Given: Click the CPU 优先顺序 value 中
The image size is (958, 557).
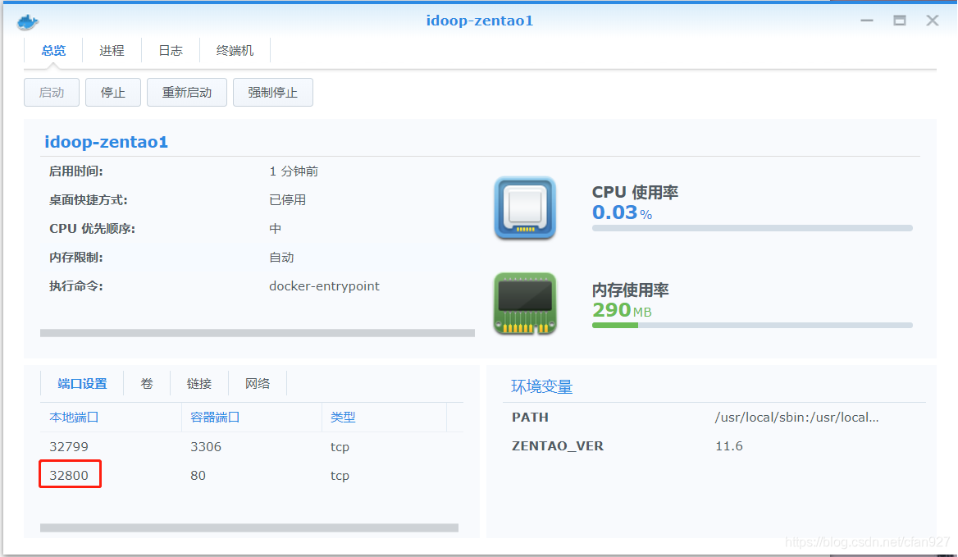Looking at the screenshot, I should point(276,228).
